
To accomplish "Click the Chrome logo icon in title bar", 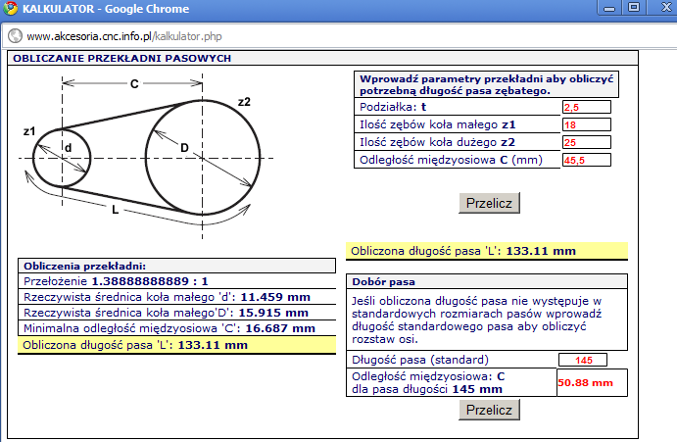I will (10, 8).
